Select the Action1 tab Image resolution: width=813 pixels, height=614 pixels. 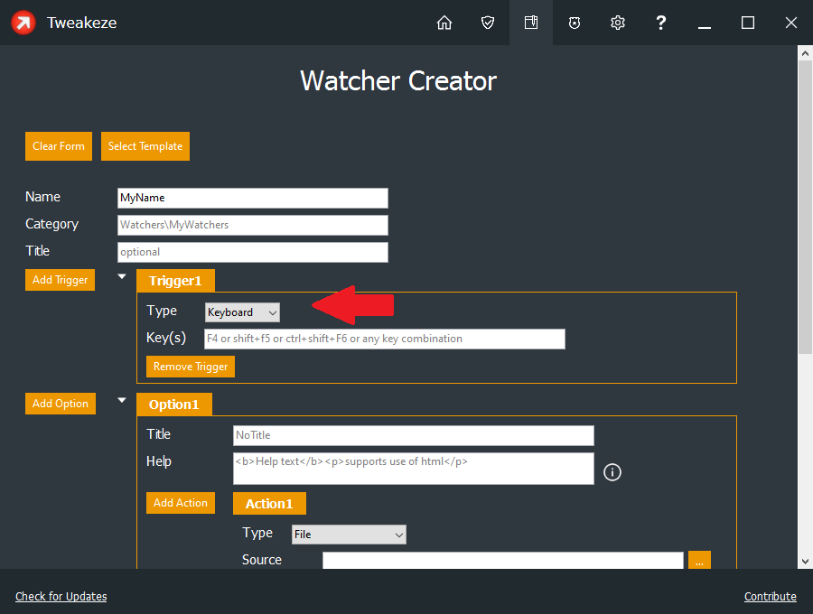click(269, 504)
